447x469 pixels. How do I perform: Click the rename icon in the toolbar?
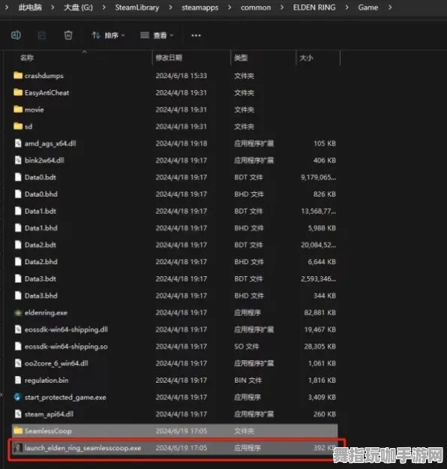point(16,35)
